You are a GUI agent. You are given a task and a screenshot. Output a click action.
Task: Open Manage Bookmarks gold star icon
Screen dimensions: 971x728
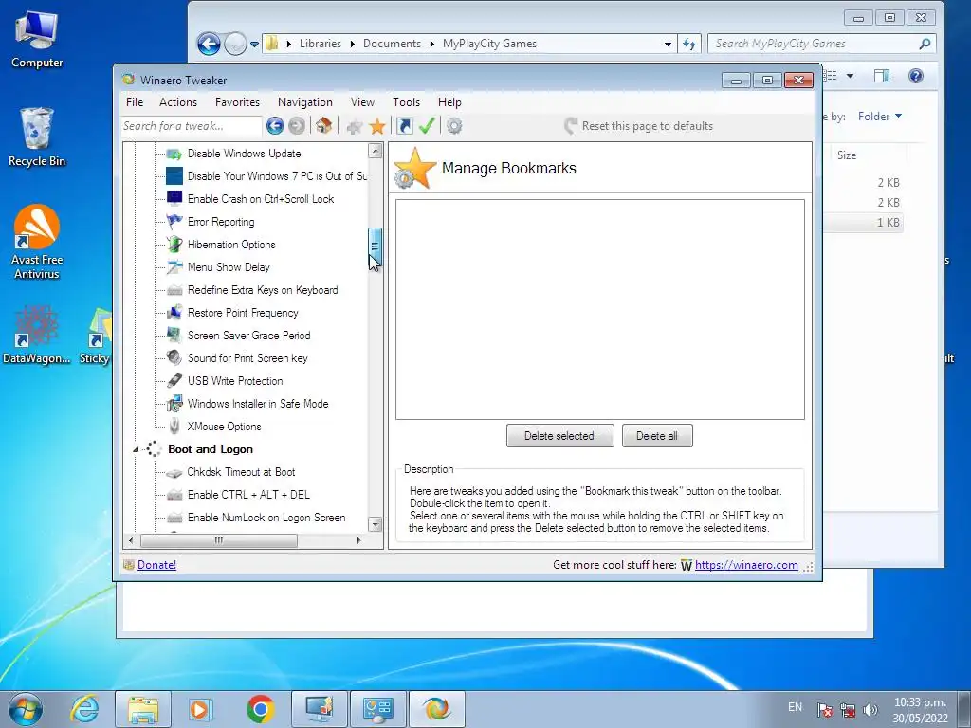click(377, 126)
